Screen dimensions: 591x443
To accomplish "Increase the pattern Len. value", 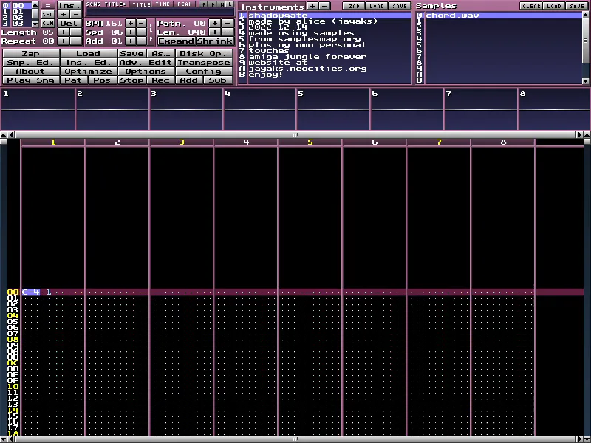I will click(214, 32).
